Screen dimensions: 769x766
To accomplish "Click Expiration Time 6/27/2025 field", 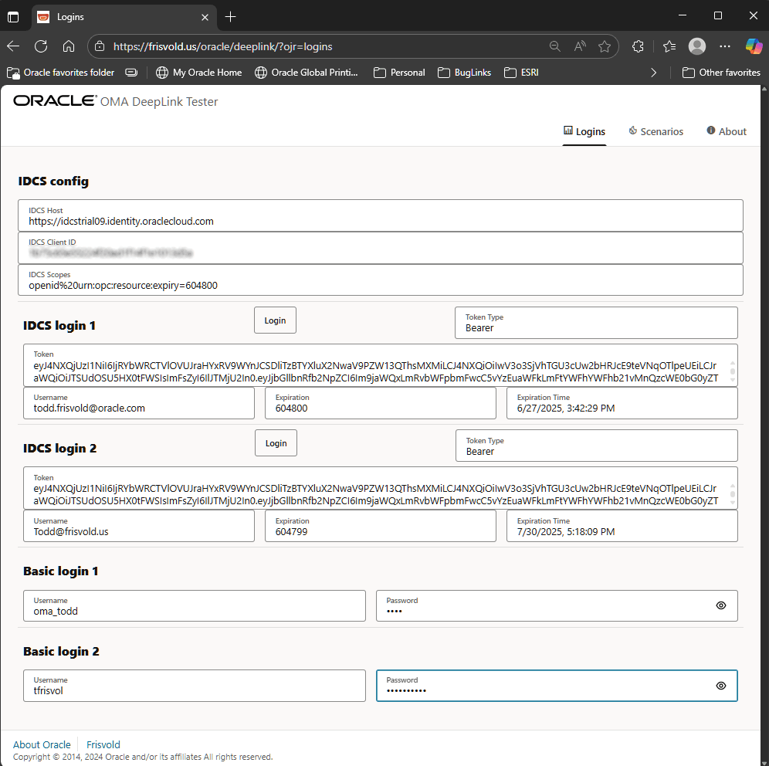I will click(622, 403).
